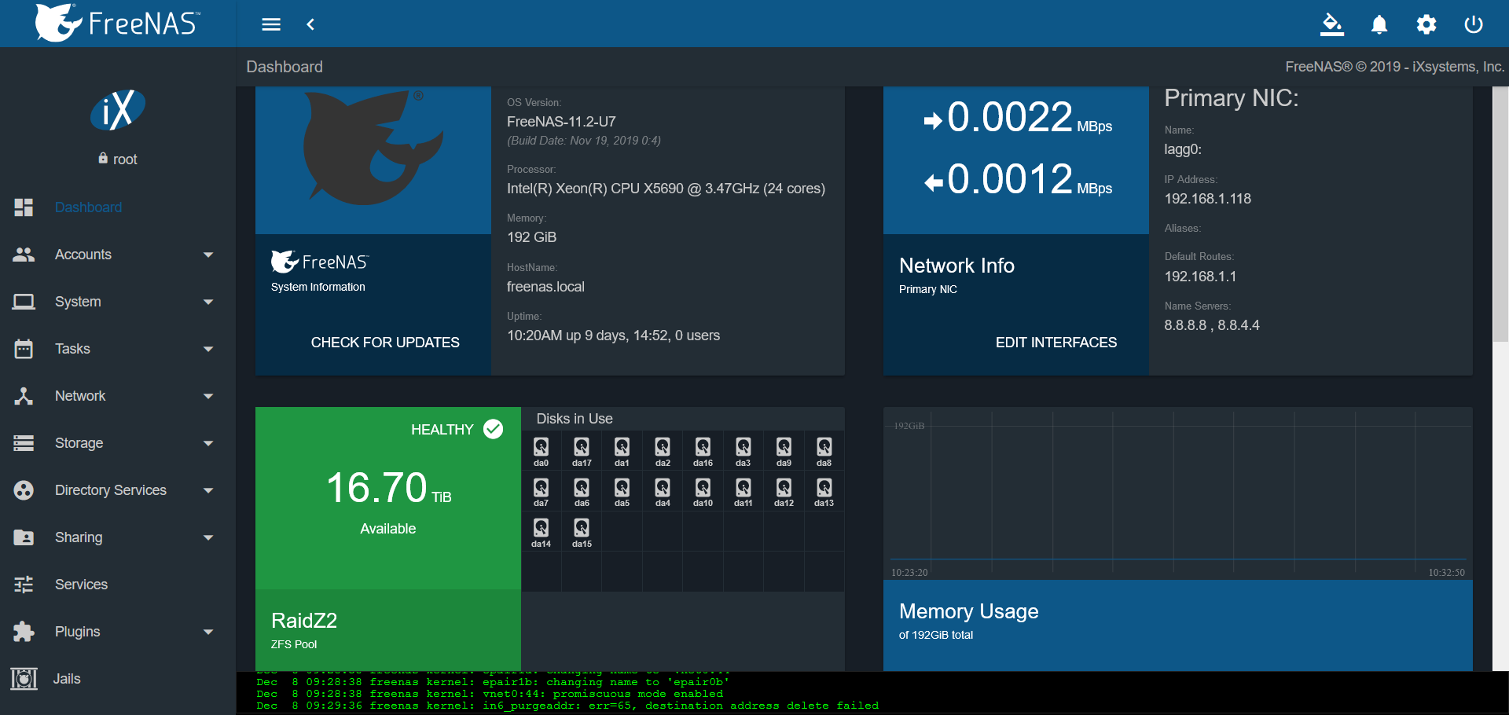Open the theme color fill icon
This screenshot has width=1509, height=715.
pyautogui.click(x=1331, y=24)
